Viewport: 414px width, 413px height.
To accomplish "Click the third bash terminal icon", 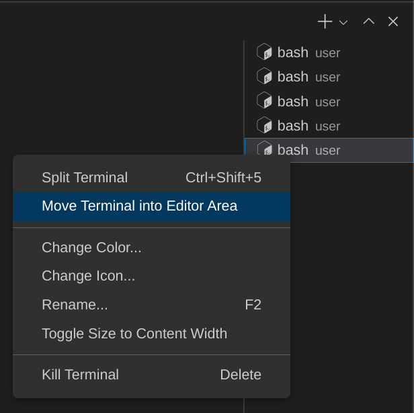I will tap(264, 101).
